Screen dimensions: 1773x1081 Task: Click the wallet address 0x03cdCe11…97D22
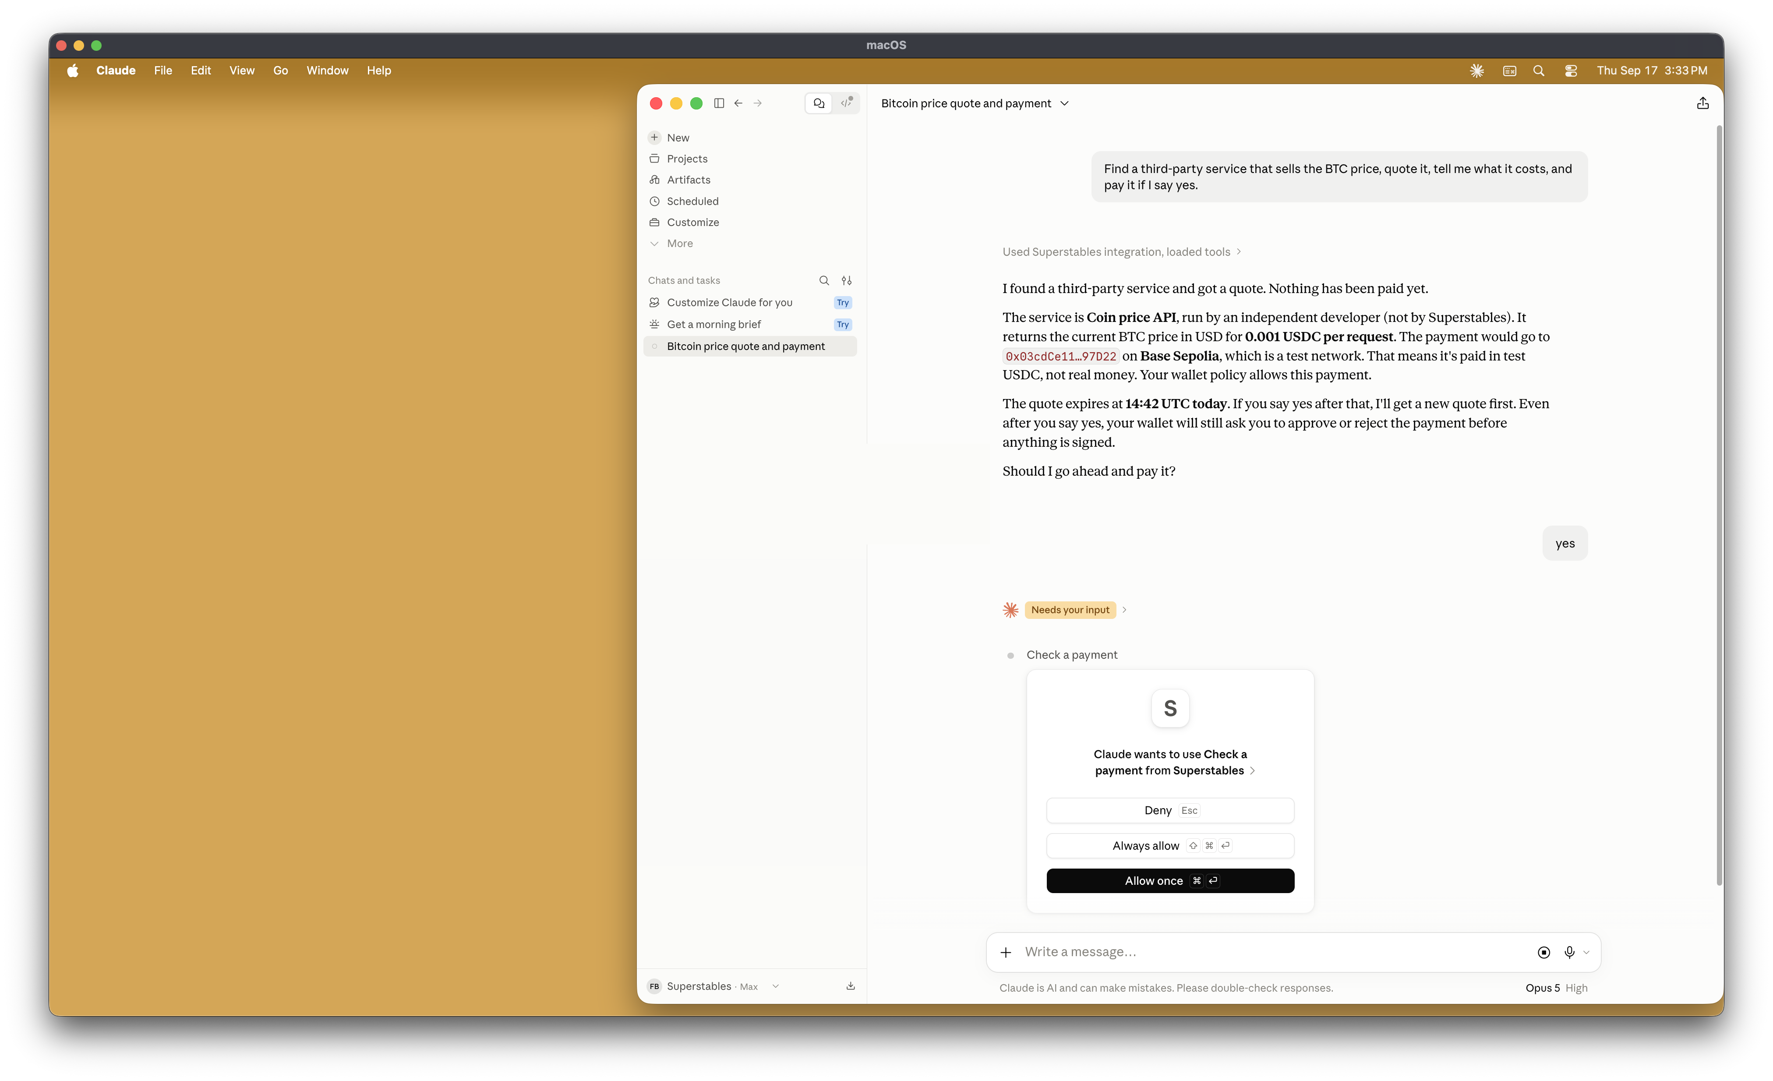(1061, 356)
